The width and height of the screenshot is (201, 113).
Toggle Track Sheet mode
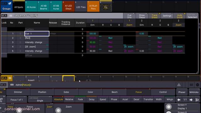pyautogui.click(x=154, y=16)
